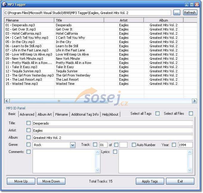Click the Exit button

coord(180,181)
